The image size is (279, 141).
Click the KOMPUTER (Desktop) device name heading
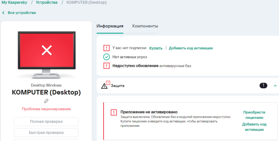(46, 92)
